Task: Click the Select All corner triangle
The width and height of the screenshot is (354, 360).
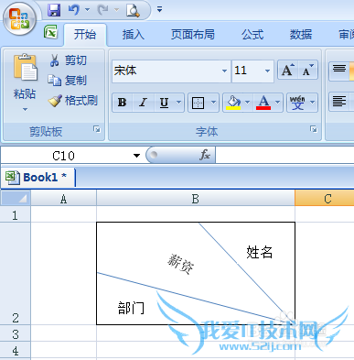Action: 16,198
